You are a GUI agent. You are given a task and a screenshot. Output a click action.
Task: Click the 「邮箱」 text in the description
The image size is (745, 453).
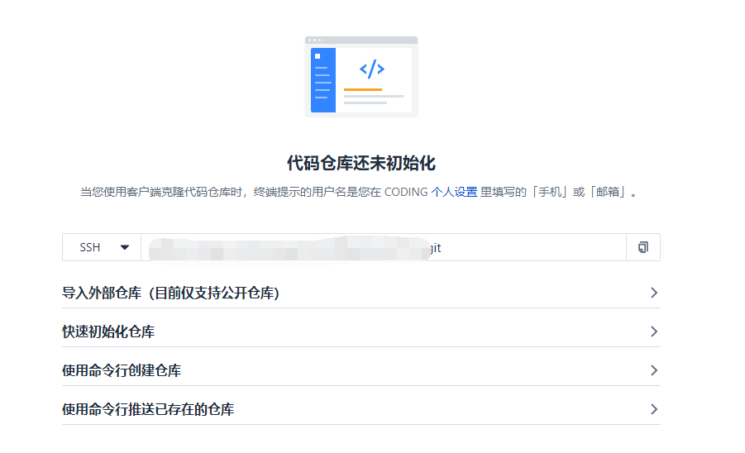(609, 192)
